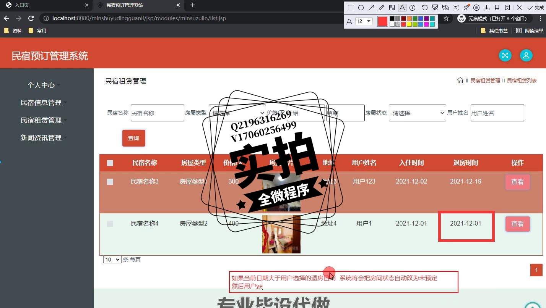Viewport: 546px width, 308px height.
Task: Choose the yellow color swatch
Action: click(x=409, y=24)
